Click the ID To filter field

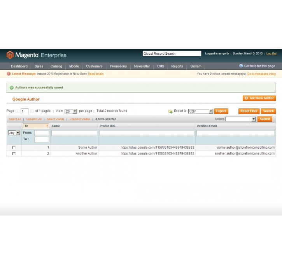[42, 139]
